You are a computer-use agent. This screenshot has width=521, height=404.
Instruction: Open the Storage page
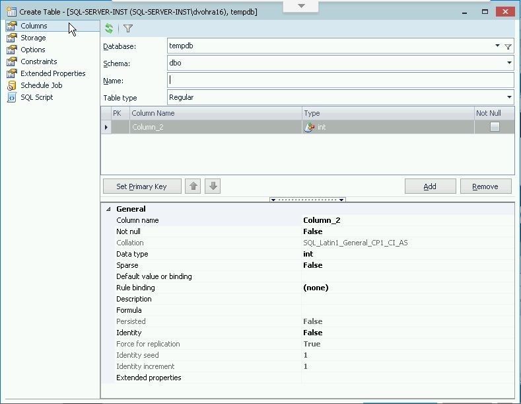pyautogui.click(x=33, y=38)
